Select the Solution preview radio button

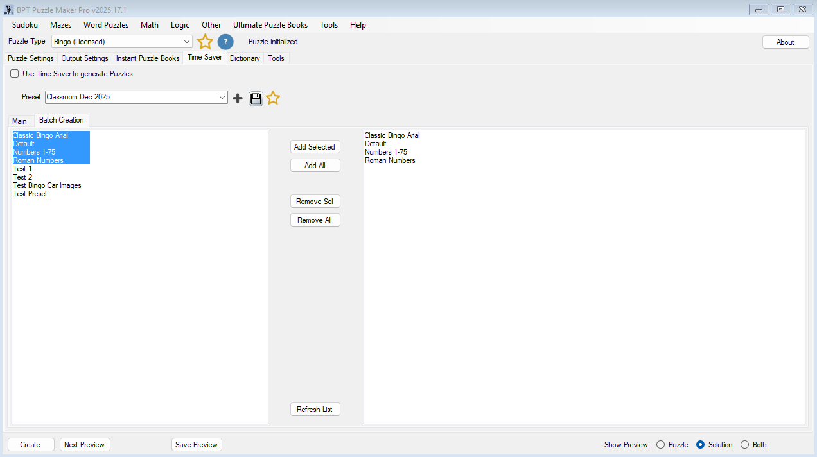(701, 445)
